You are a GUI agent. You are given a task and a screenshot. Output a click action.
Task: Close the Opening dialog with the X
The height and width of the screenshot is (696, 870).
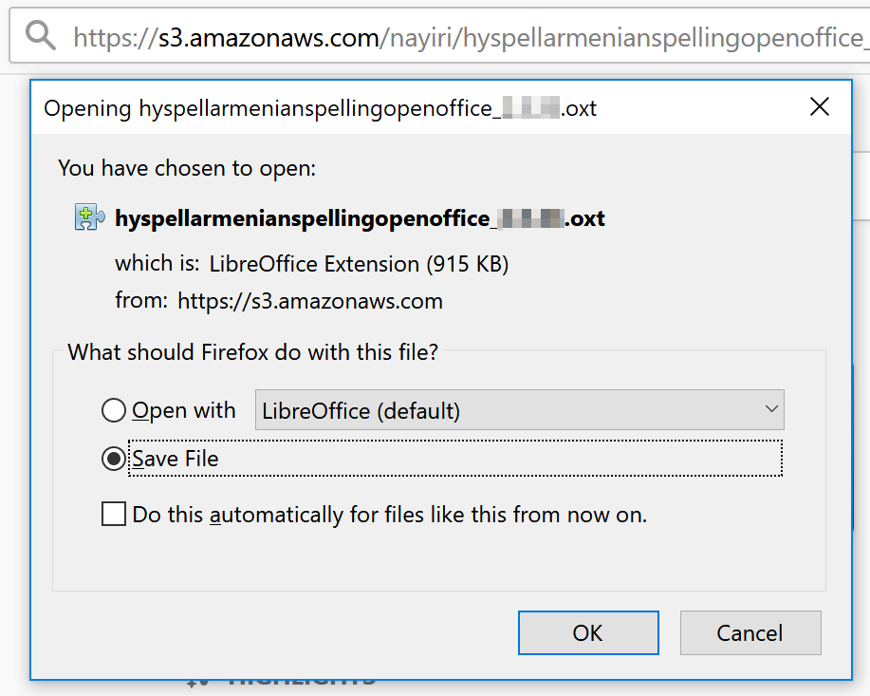(x=820, y=106)
